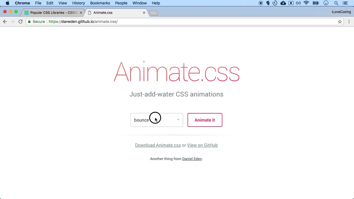Image resolution: width=354 pixels, height=199 pixels.
Task: Close the Popular CSS Libraries tab
Action: point(81,13)
